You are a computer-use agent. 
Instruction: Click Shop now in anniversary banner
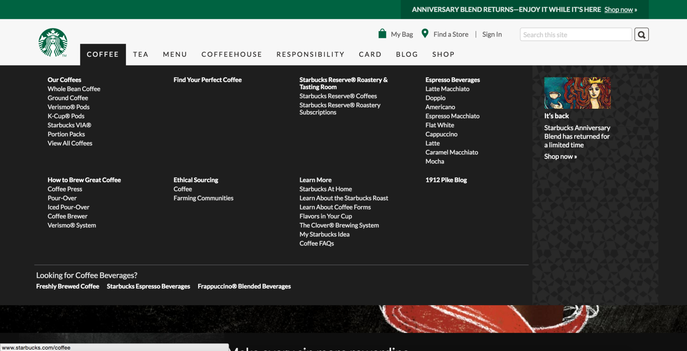619,9
